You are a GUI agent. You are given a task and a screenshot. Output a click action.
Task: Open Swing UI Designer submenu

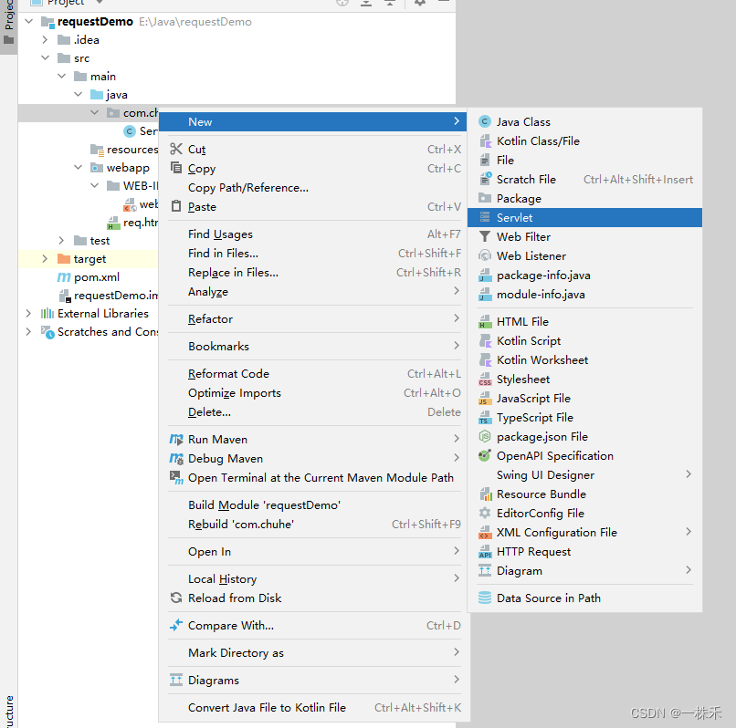coord(584,475)
